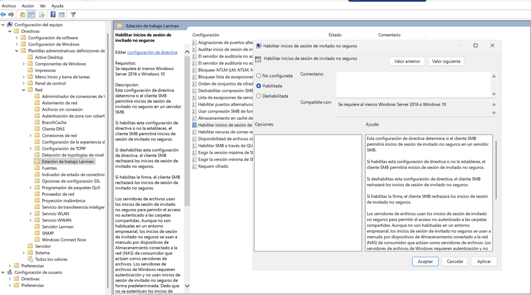
Task: Collapse the Plantillas administrativas node
Action: click(17, 51)
